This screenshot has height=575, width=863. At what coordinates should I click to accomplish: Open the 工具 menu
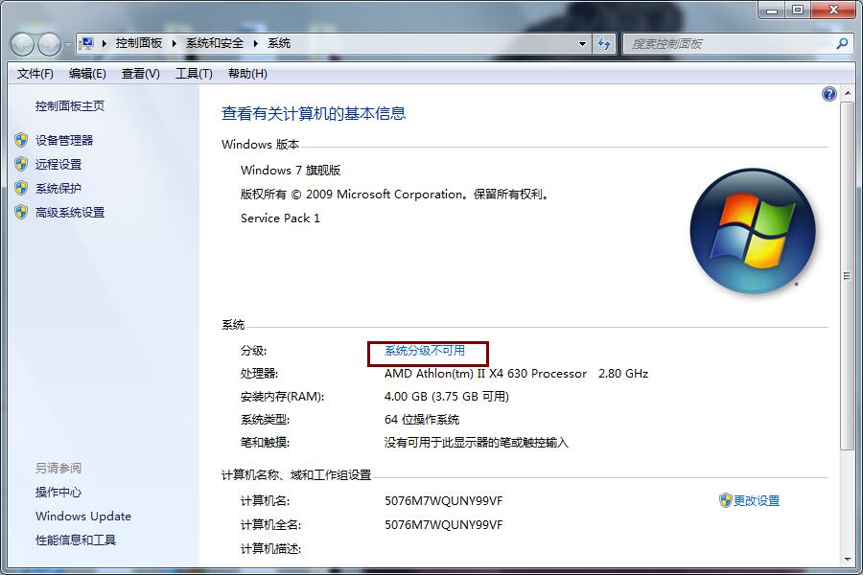click(194, 73)
